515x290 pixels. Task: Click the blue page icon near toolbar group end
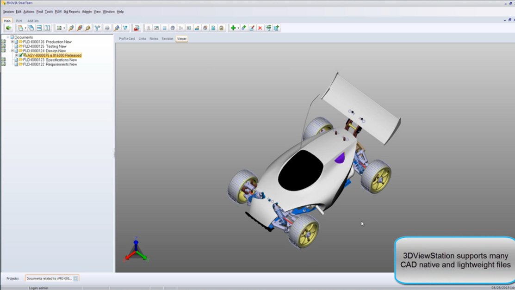pos(213,28)
